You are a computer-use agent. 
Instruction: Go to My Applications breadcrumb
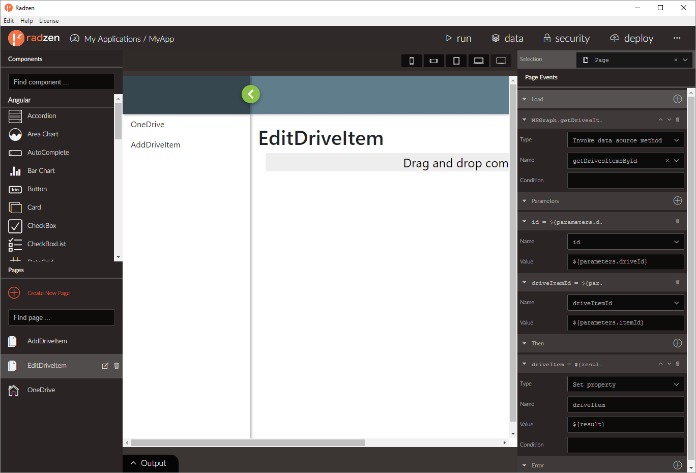click(112, 39)
